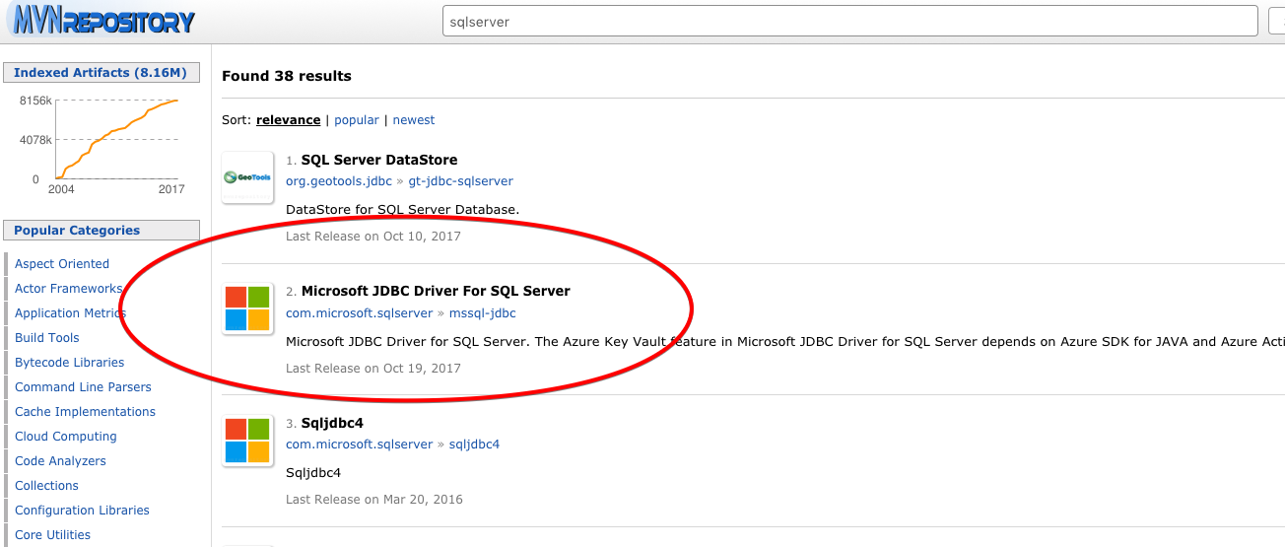
Task: Open sqljdbc4 artifact link
Action: pyautogui.click(x=474, y=444)
